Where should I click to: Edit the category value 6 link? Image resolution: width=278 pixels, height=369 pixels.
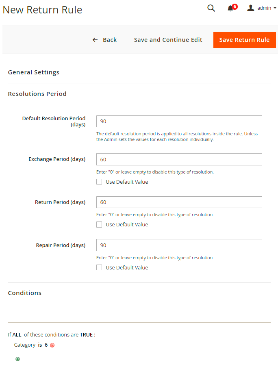(46, 345)
